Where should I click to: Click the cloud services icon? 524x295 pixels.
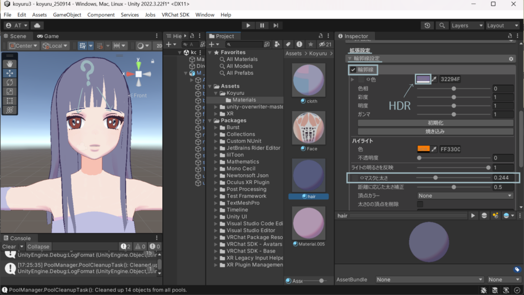point(37,26)
